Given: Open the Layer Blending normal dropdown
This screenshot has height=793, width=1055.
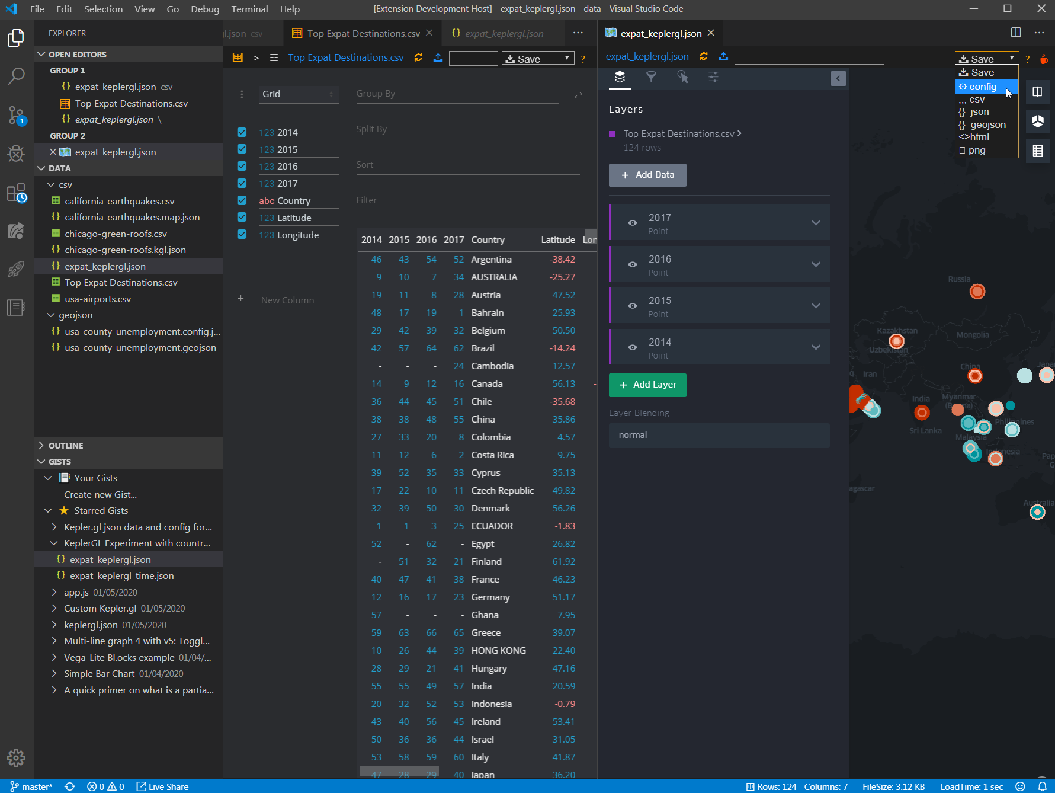Looking at the screenshot, I should pos(719,435).
